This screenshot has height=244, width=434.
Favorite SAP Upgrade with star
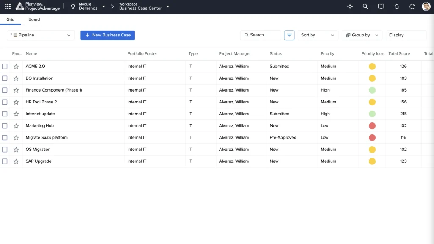(x=16, y=161)
